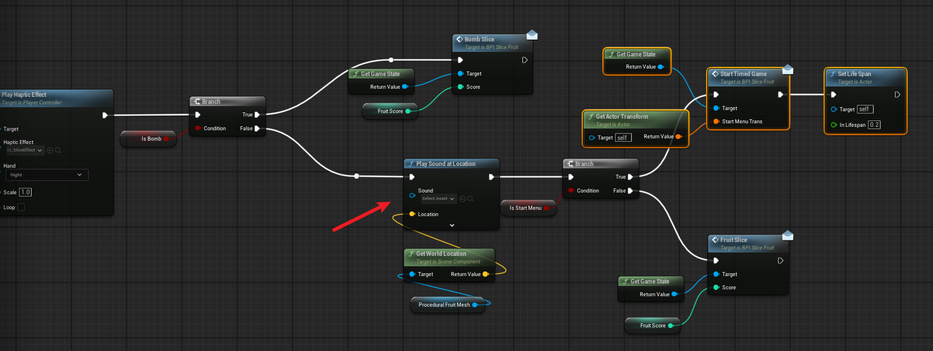Click Play Haptic Effect exec output pin
933x351 pixels.
[105, 115]
